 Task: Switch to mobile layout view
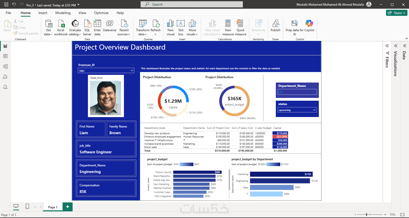pos(27,206)
